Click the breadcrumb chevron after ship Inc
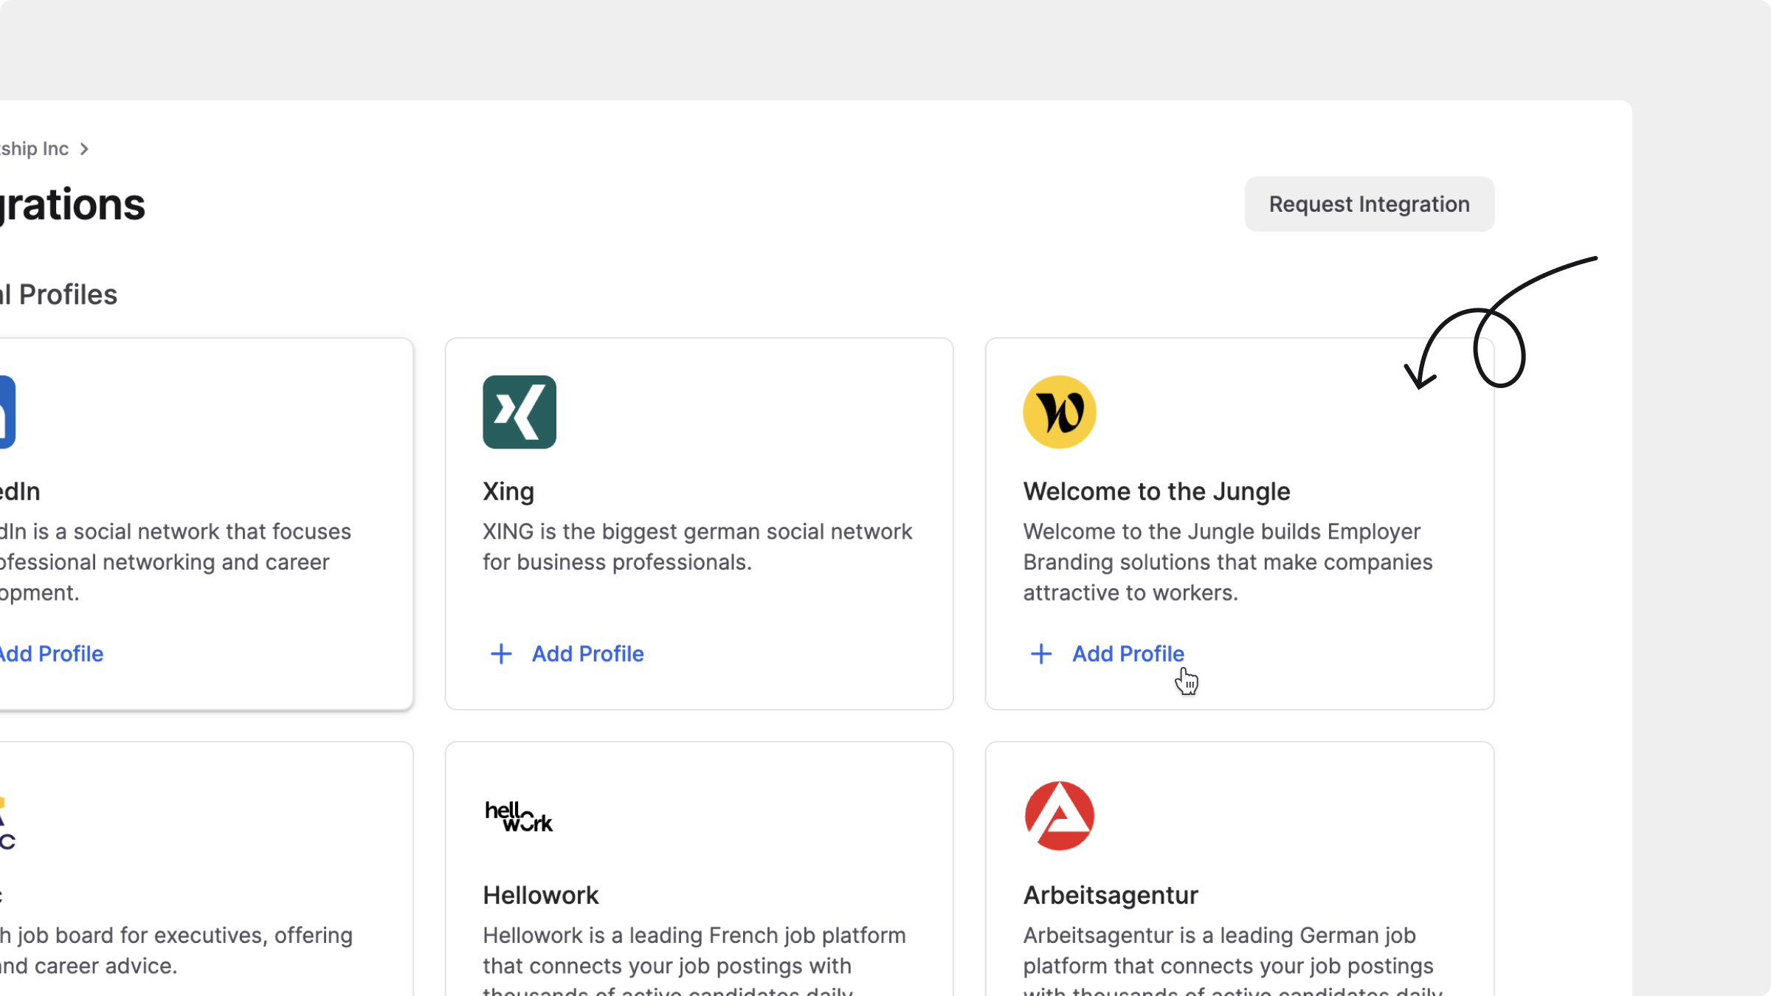The width and height of the screenshot is (1771, 996). [84, 149]
